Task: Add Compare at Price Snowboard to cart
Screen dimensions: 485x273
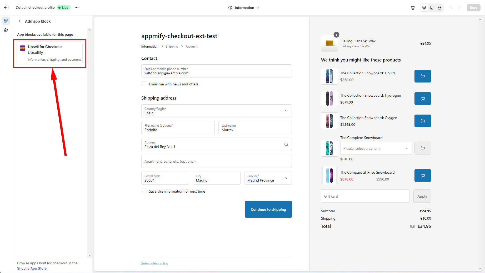Action: (x=423, y=176)
